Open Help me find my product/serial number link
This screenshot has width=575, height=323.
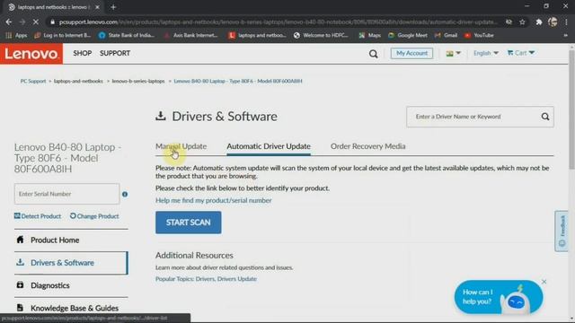[x=214, y=200]
